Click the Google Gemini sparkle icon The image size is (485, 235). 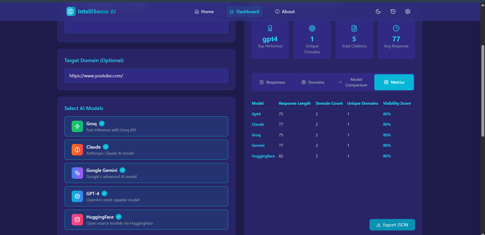point(77,173)
